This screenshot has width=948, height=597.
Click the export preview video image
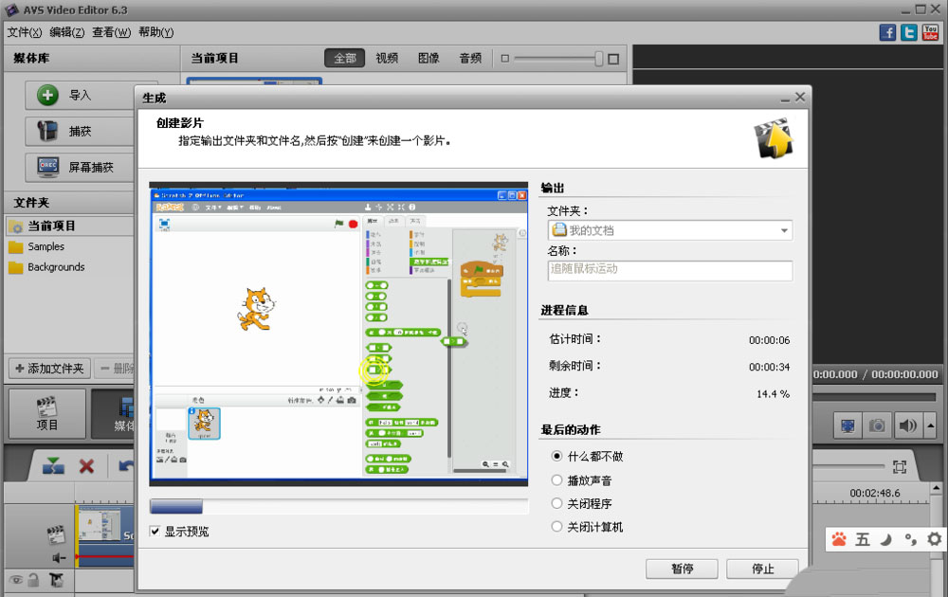[338, 335]
